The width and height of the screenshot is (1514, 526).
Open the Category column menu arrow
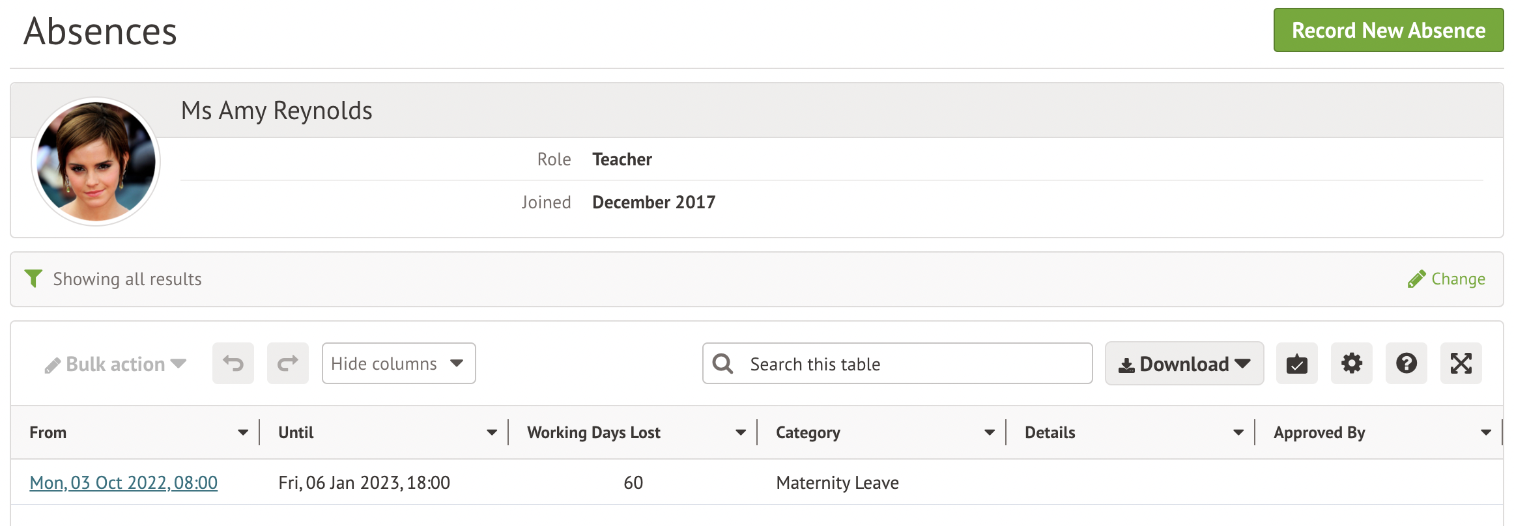point(990,432)
